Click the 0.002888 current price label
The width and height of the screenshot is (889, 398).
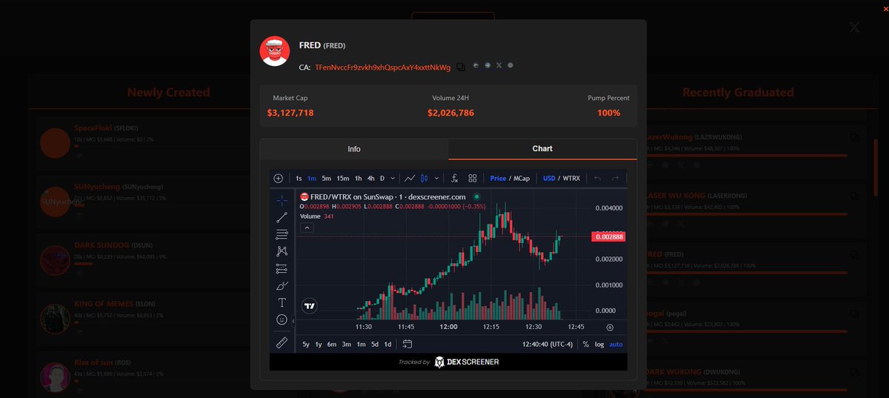pyautogui.click(x=608, y=236)
